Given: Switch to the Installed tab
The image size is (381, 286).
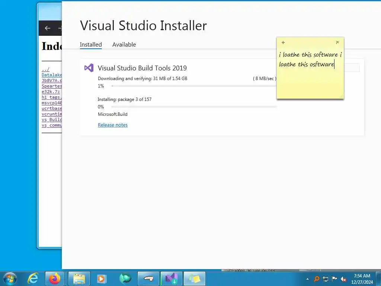Looking at the screenshot, I should click(x=91, y=45).
